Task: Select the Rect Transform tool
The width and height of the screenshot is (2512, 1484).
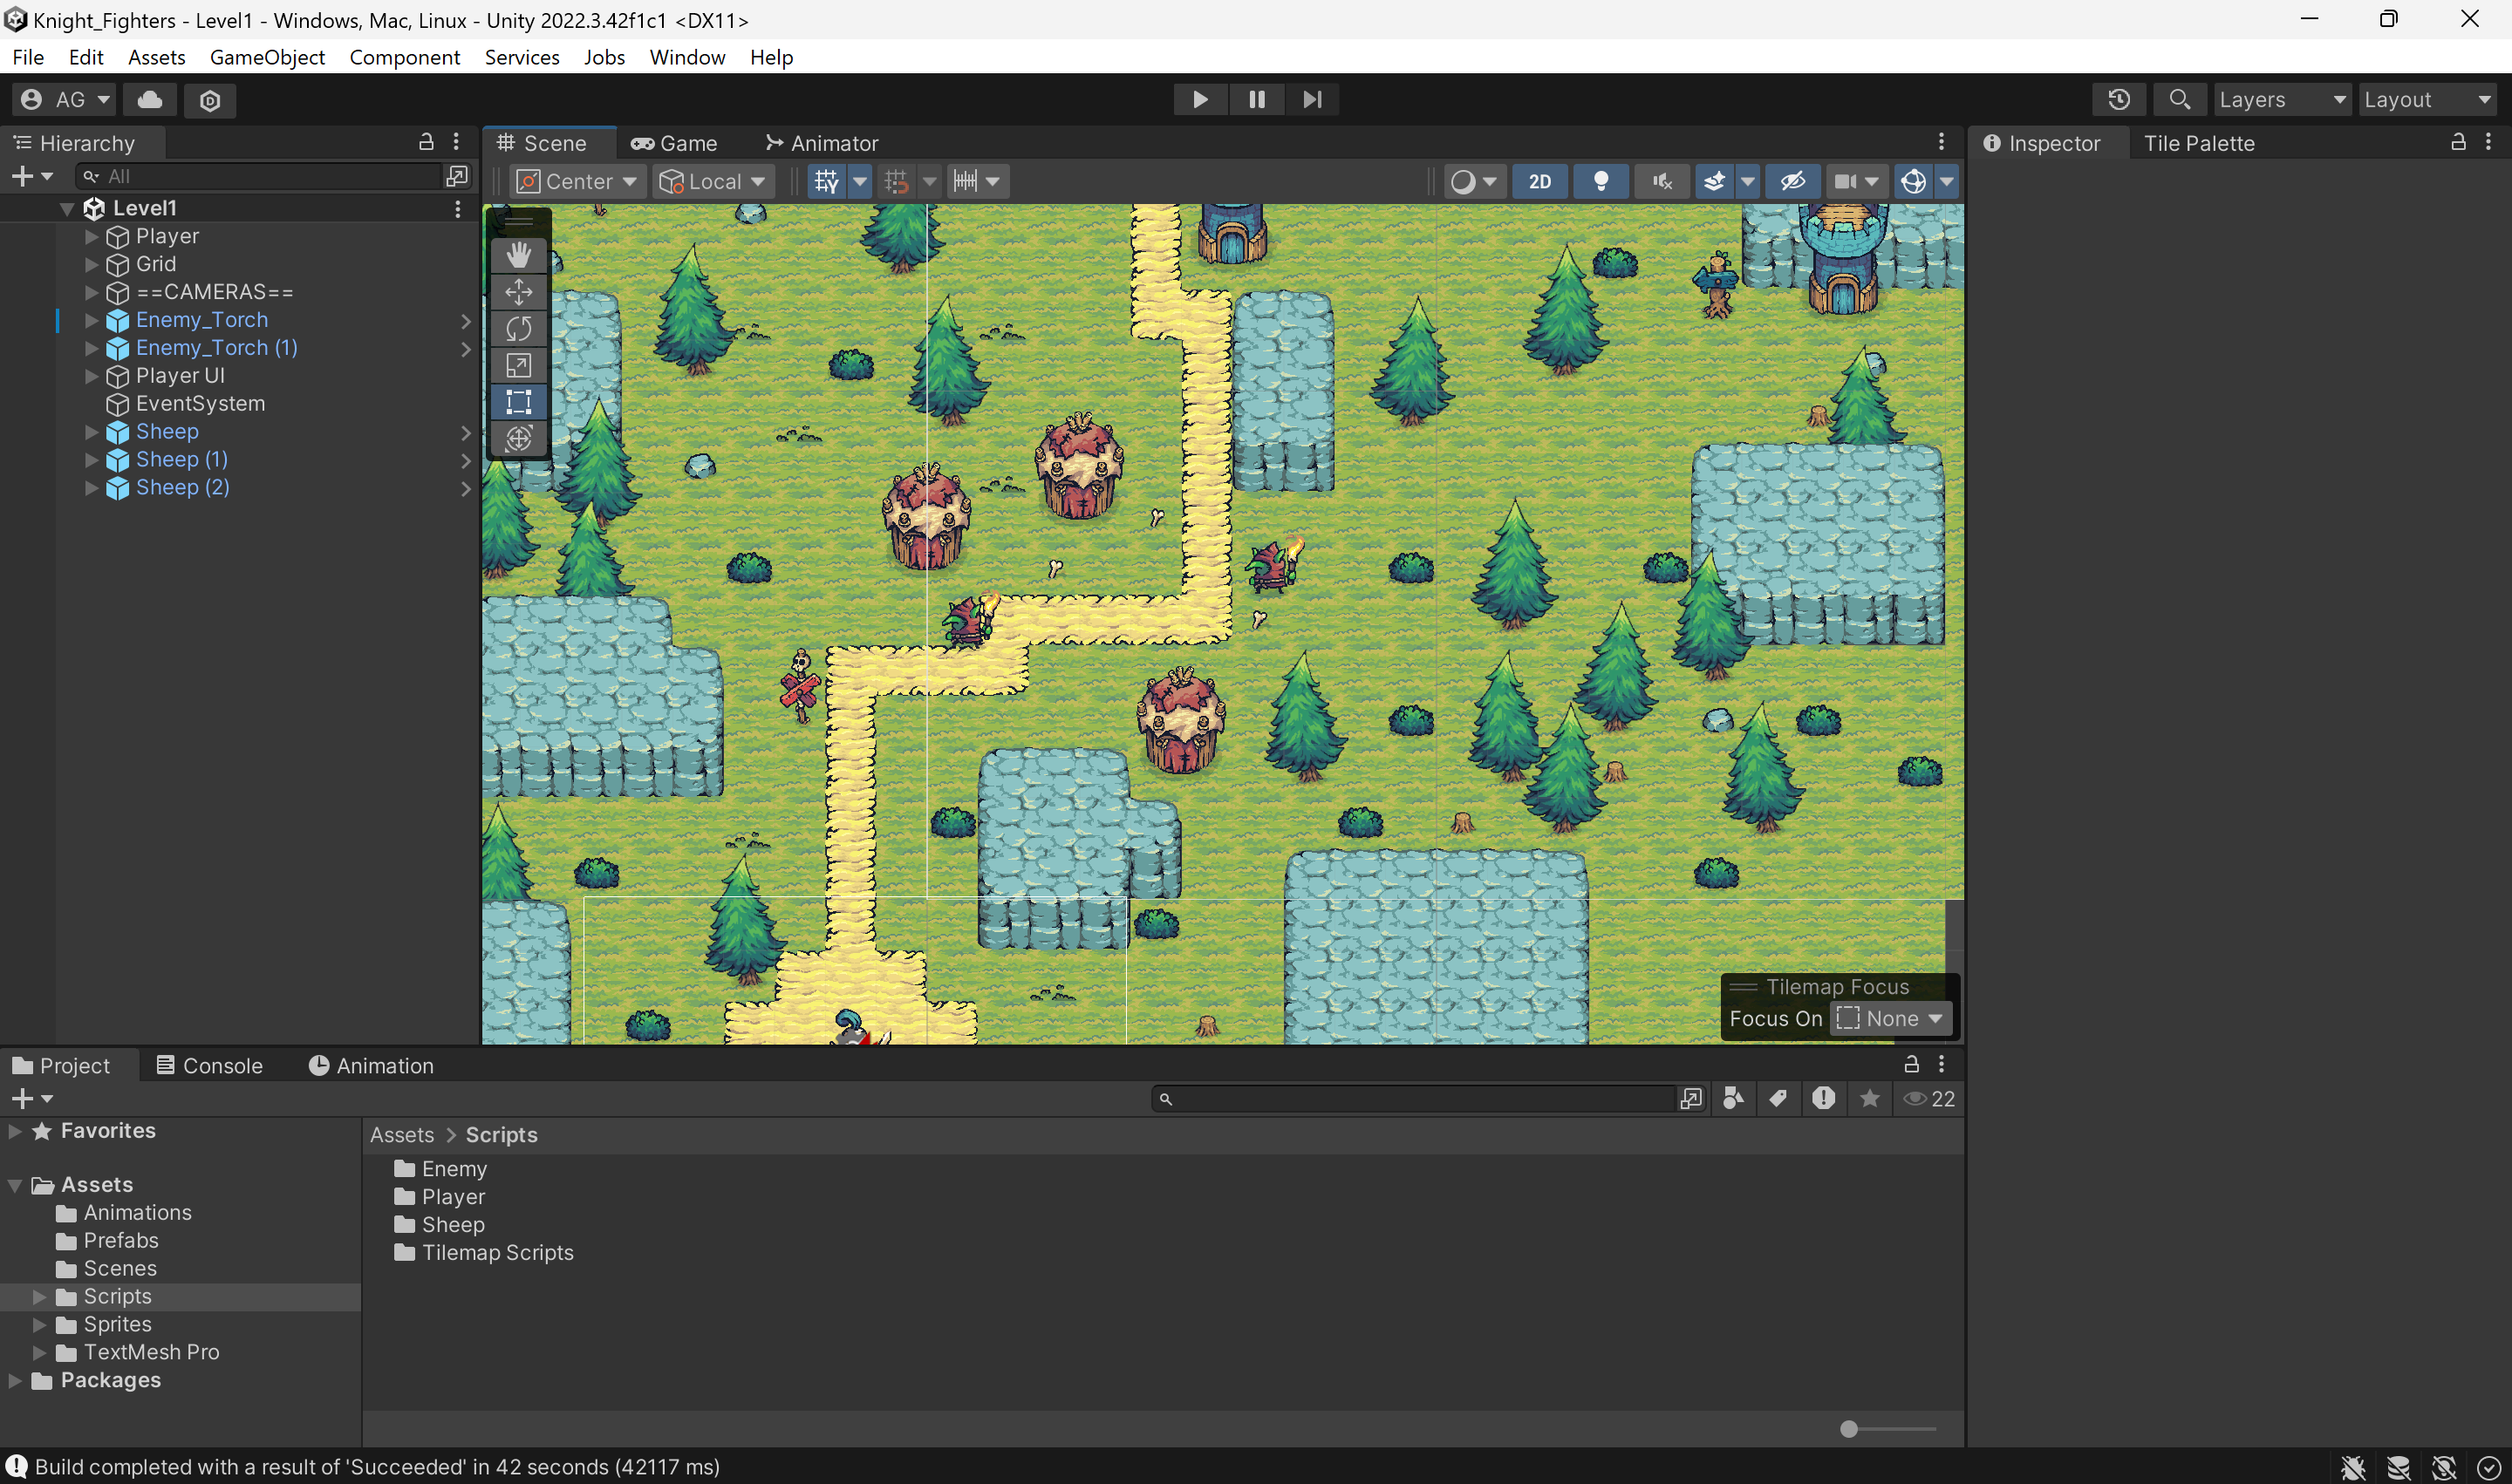Action: point(518,402)
